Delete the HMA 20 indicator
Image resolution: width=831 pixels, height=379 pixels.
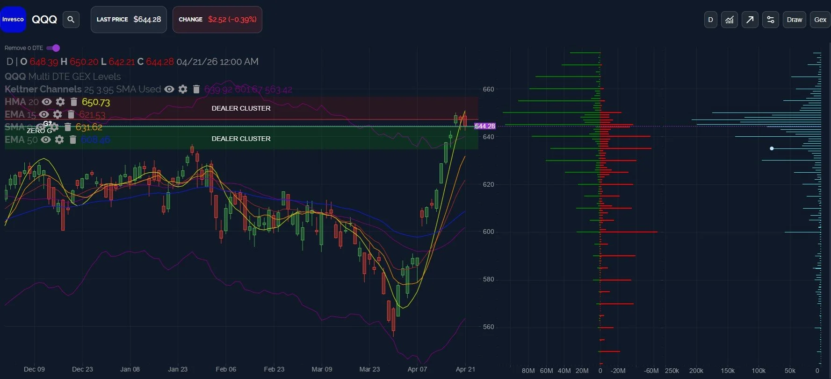tap(73, 102)
